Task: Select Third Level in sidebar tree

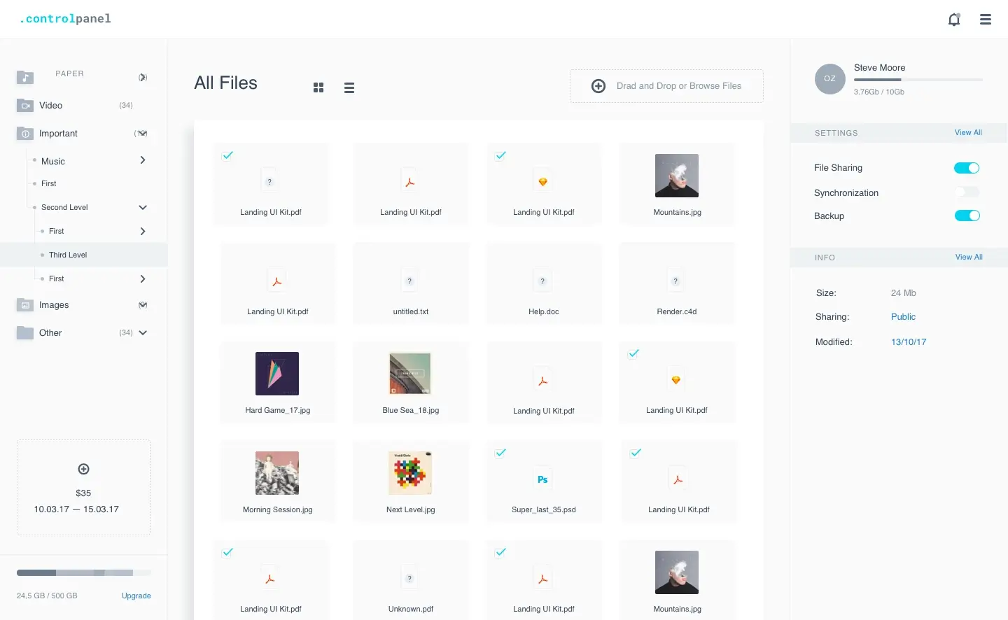Action: (68, 255)
